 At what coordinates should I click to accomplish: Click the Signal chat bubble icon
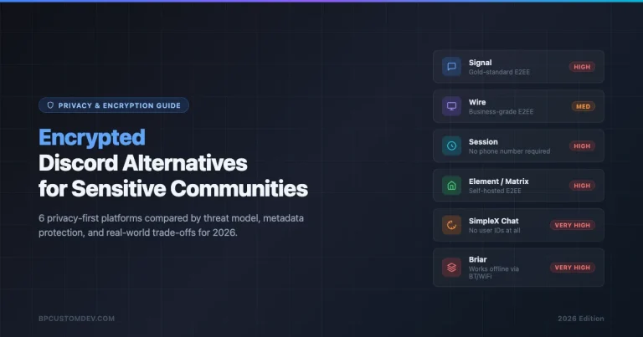coord(451,67)
